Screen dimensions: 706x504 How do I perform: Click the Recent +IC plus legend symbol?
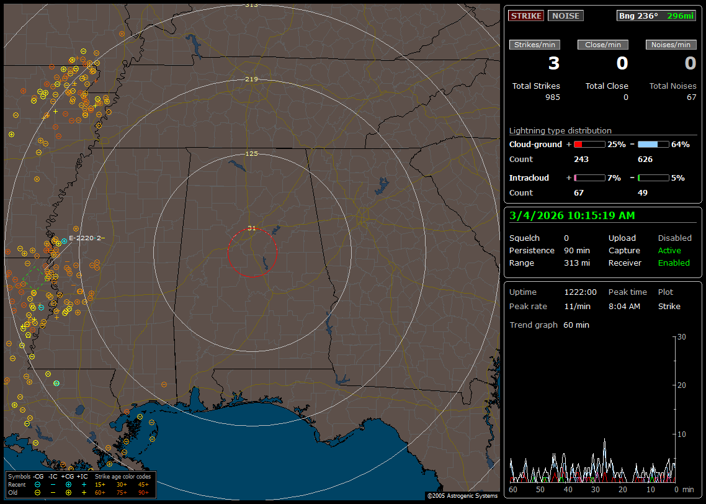pyautogui.click(x=84, y=484)
